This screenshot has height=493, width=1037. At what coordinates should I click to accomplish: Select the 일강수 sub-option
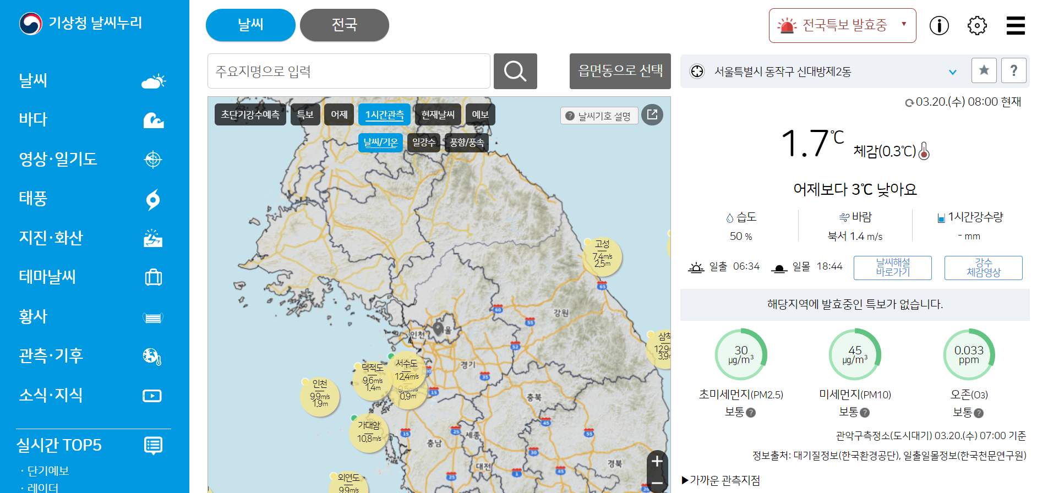tap(424, 143)
